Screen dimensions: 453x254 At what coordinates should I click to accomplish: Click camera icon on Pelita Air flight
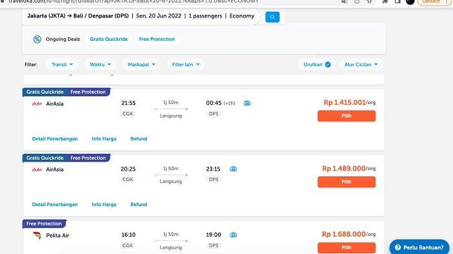coord(234,235)
